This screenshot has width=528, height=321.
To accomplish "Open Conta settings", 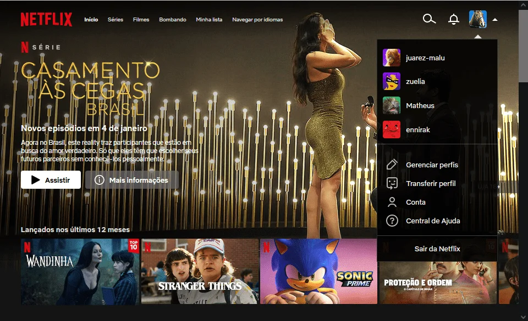I will click(x=416, y=202).
